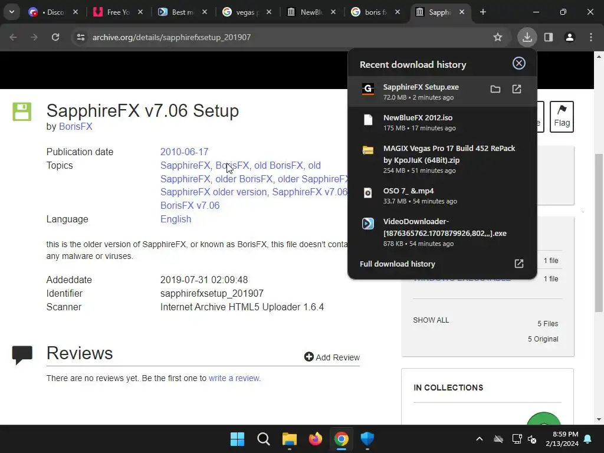This screenshot has height=453, width=604.
Task: Open the 2010-06-17 publication date link
Action: (184, 152)
